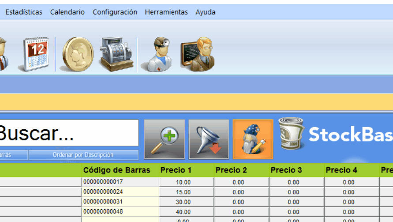Sort by Código de Barras column header
Image resolution: width=393 pixels, height=222 pixels.
point(120,170)
